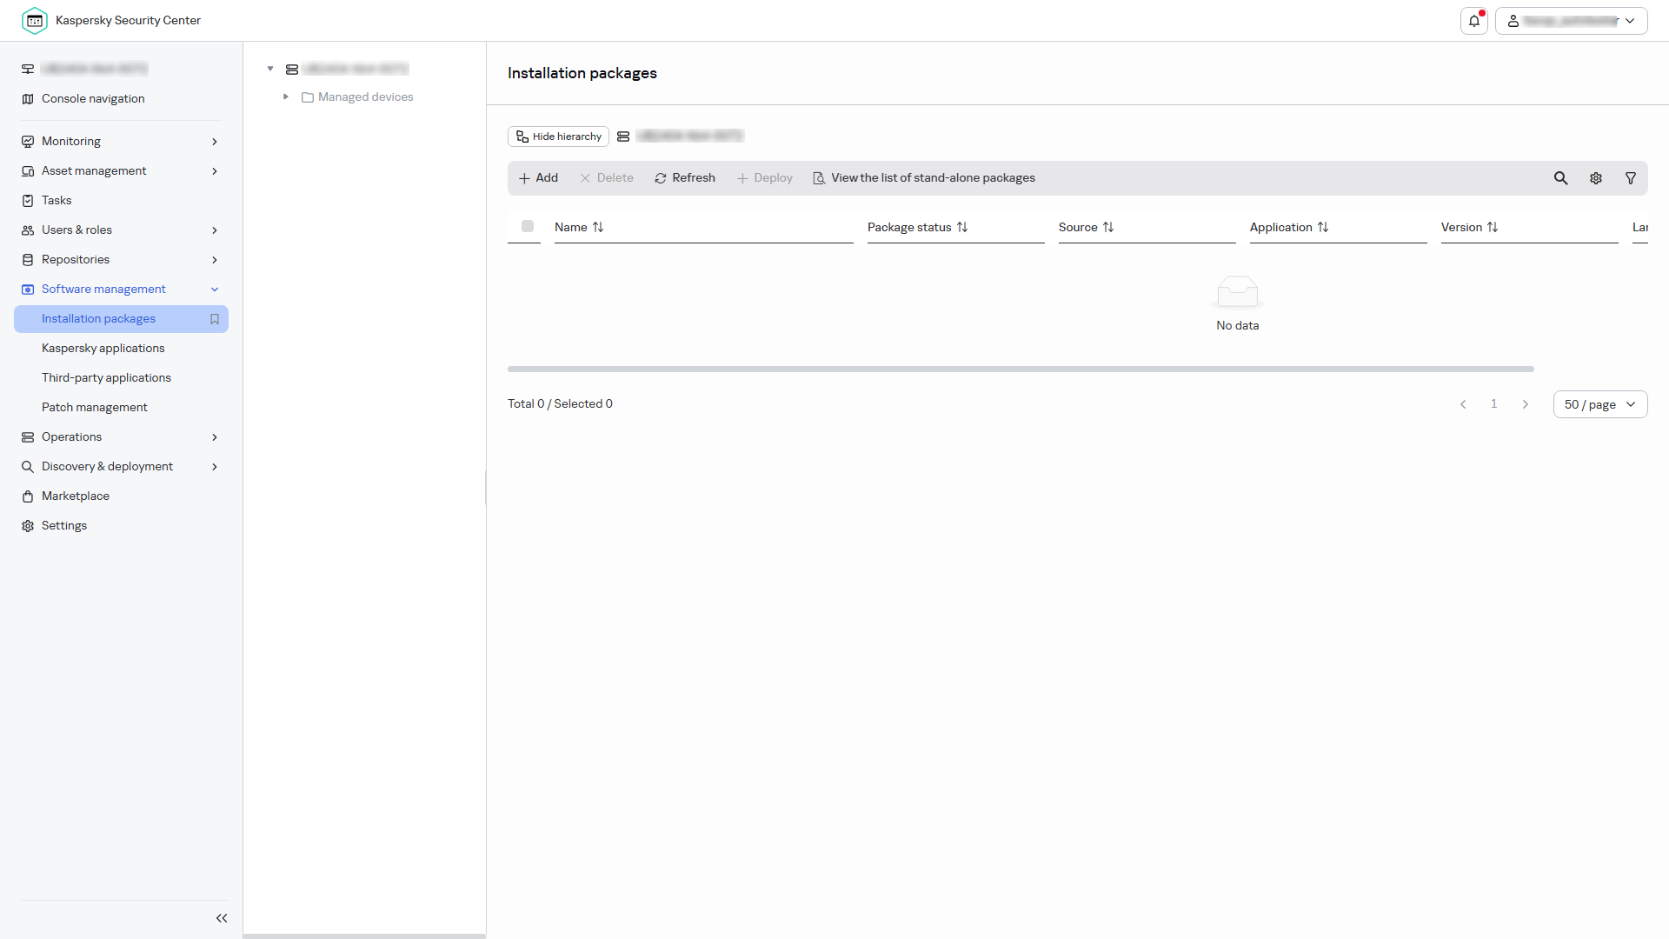Open Console navigation
1669x939 pixels.
tap(93, 99)
